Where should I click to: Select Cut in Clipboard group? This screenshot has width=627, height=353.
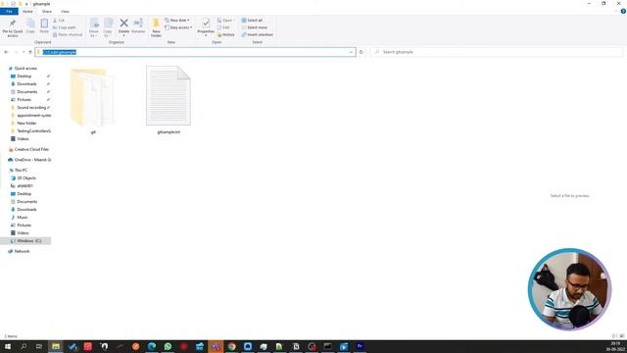(59, 21)
